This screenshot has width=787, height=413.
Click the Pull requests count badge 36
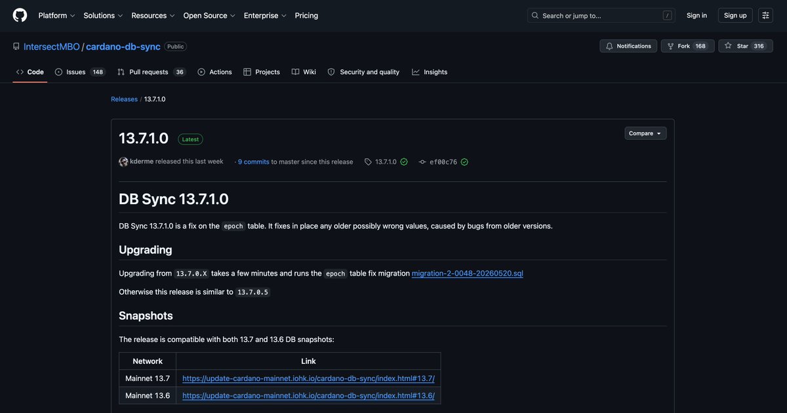coord(180,72)
